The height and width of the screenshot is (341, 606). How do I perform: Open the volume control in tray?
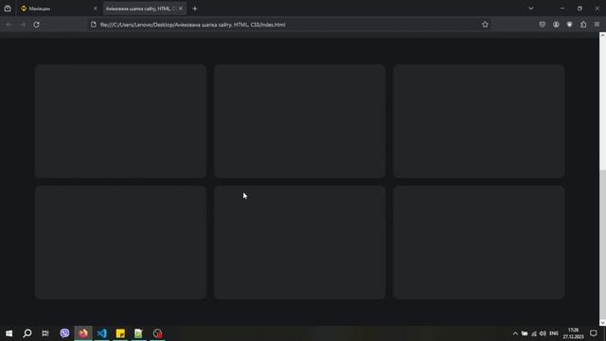(x=543, y=333)
